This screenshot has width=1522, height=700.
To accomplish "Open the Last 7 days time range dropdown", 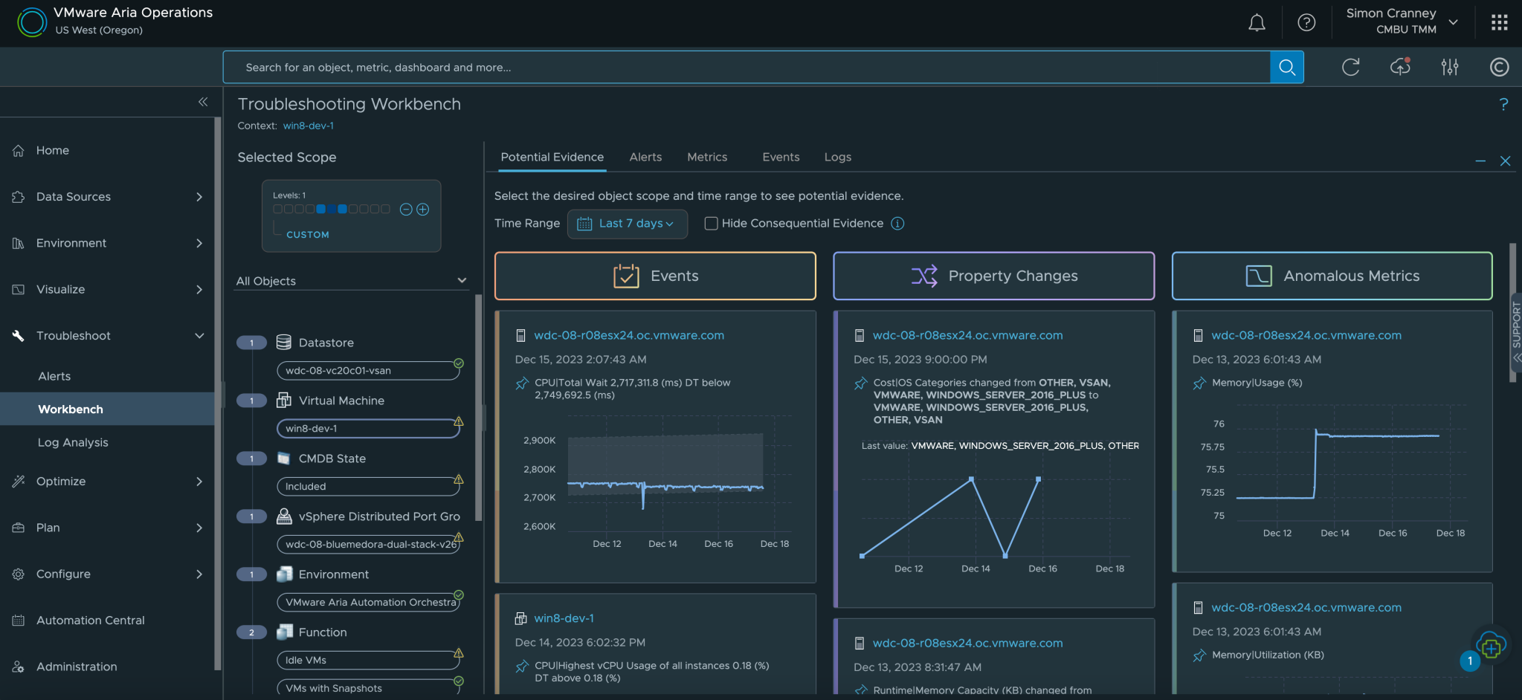I will tap(627, 224).
